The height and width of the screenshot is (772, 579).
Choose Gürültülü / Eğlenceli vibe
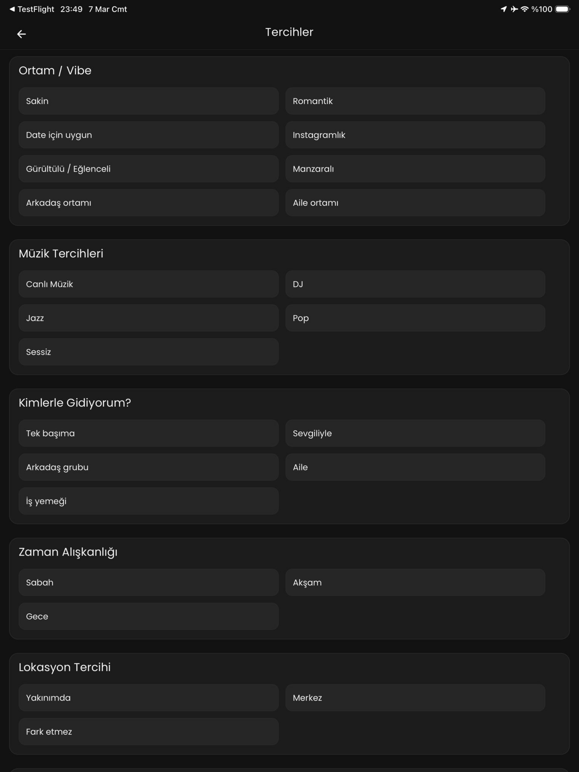click(x=148, y=169)
